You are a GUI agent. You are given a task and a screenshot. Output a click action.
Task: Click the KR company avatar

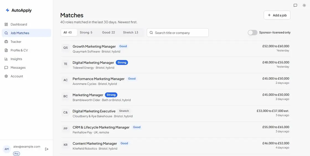65,145
